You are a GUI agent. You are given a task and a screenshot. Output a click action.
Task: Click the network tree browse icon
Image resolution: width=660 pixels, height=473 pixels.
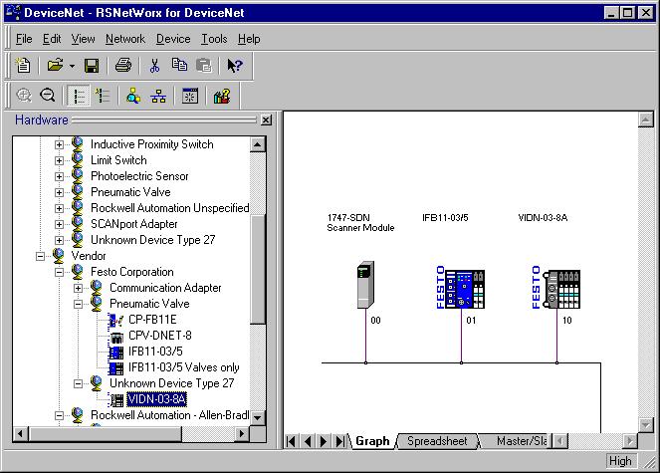(x=158, y=96)
